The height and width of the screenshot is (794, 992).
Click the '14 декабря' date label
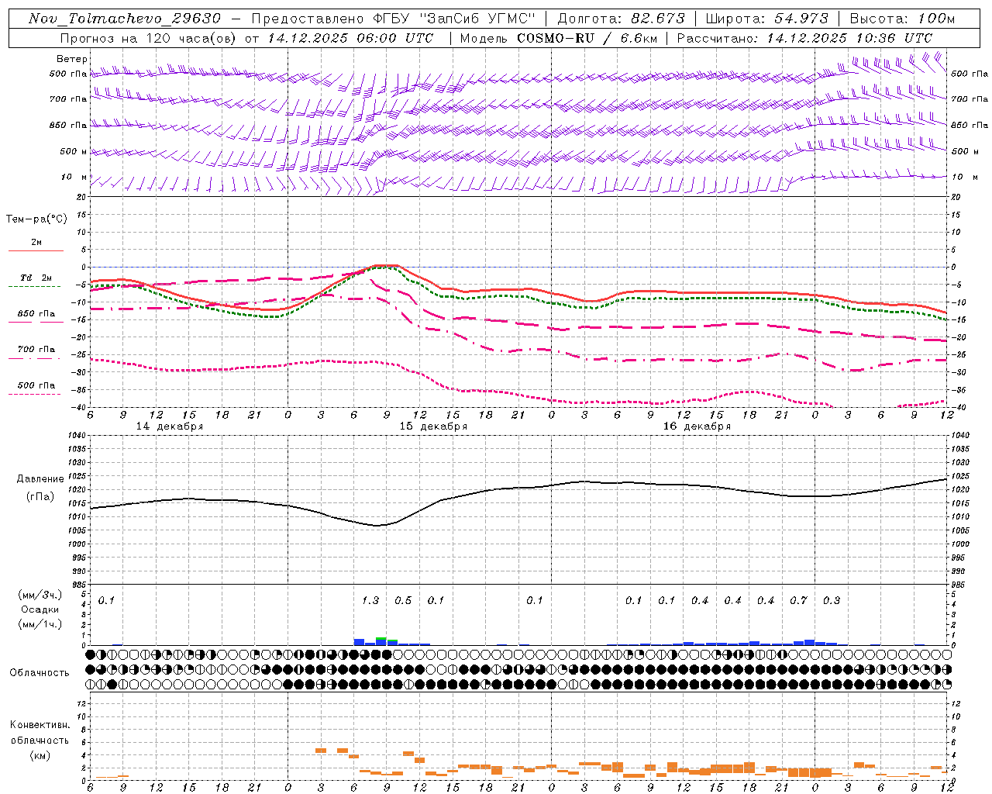[x=170, y=426]
